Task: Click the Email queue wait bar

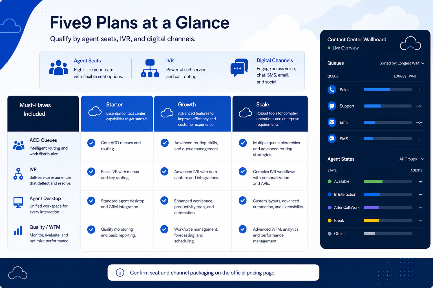Action: [x=388, y=122]
